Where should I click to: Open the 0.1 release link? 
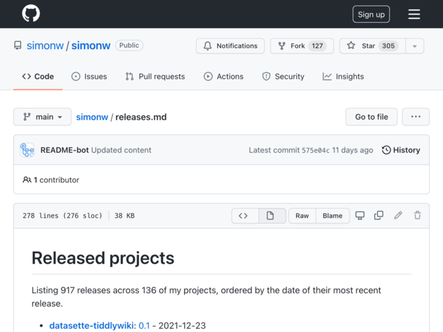tap(144, 326)
